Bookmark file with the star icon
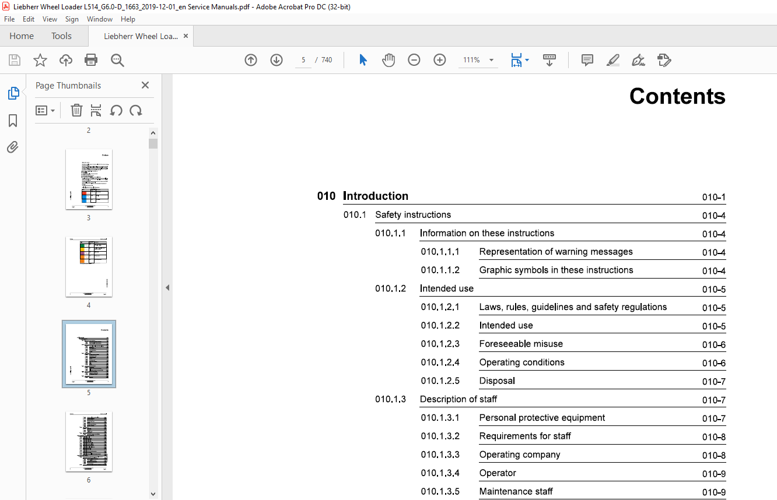Screen dimensions: 777x500 pos(40,60)
